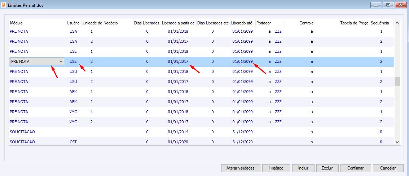This screenshot has height=176, width=409.
Task: Click the Controle column header
Action: pos(307,23)
